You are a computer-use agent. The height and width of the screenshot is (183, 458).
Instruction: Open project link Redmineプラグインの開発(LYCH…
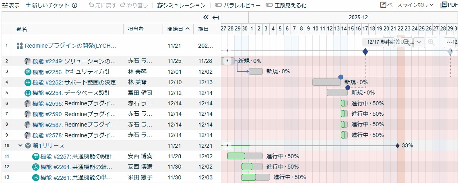point(71,46)
